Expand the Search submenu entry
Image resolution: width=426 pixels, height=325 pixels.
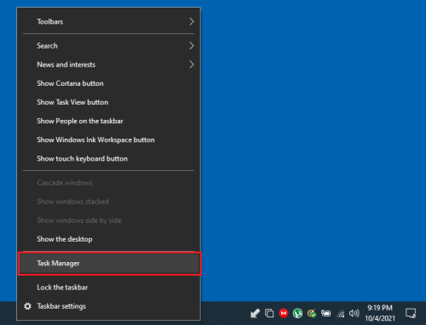109,46
